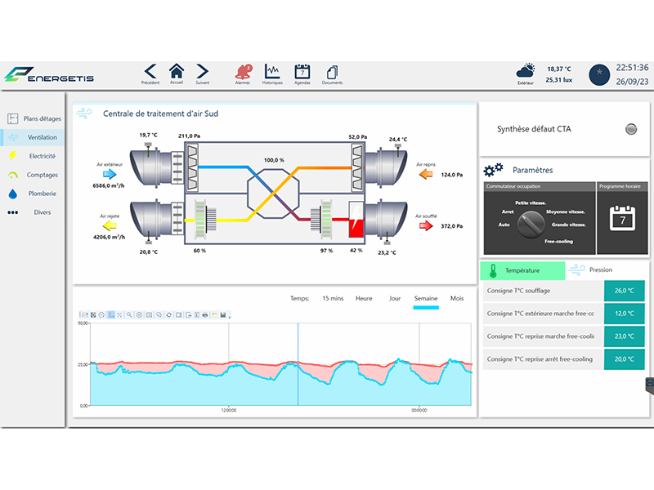Open the Historiques chart icon
The height and width of the screenshot is (490, 654).
(x=272, y=71)
